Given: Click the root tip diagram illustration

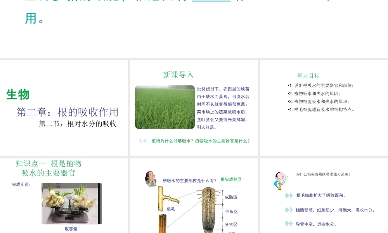Looking at the screenshot, I should coord(209,210).
